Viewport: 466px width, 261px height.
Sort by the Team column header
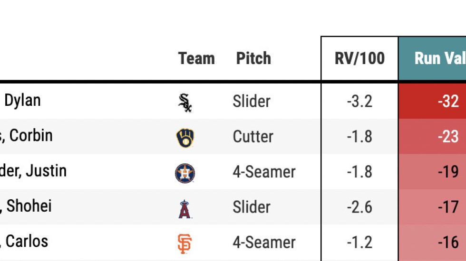(x=196, y=58)
